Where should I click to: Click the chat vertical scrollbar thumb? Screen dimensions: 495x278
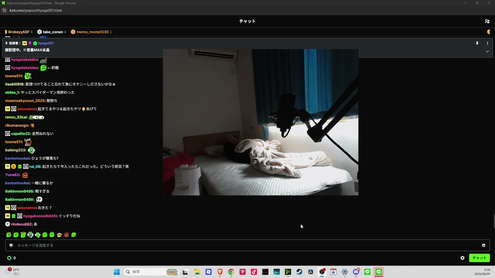pyautogui.click(x=493, y=221)
